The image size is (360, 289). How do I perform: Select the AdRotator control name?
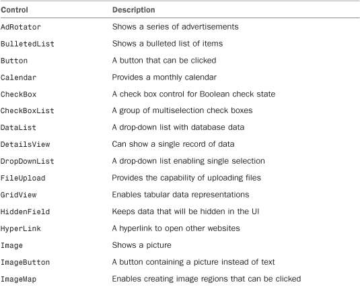pos(21,27)
